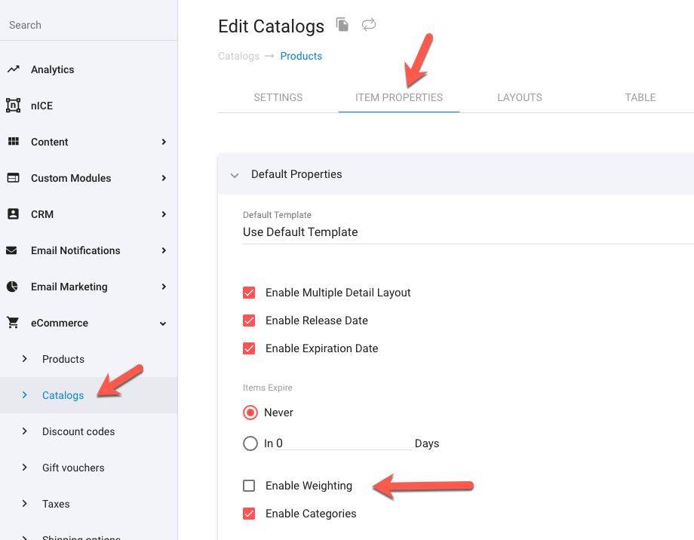Click the CRM contact icon
The image size is (694, 540).
click(x=14, y=214)
